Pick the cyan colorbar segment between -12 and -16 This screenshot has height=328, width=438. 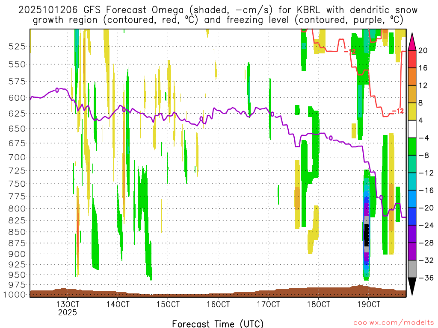point(412,182)
